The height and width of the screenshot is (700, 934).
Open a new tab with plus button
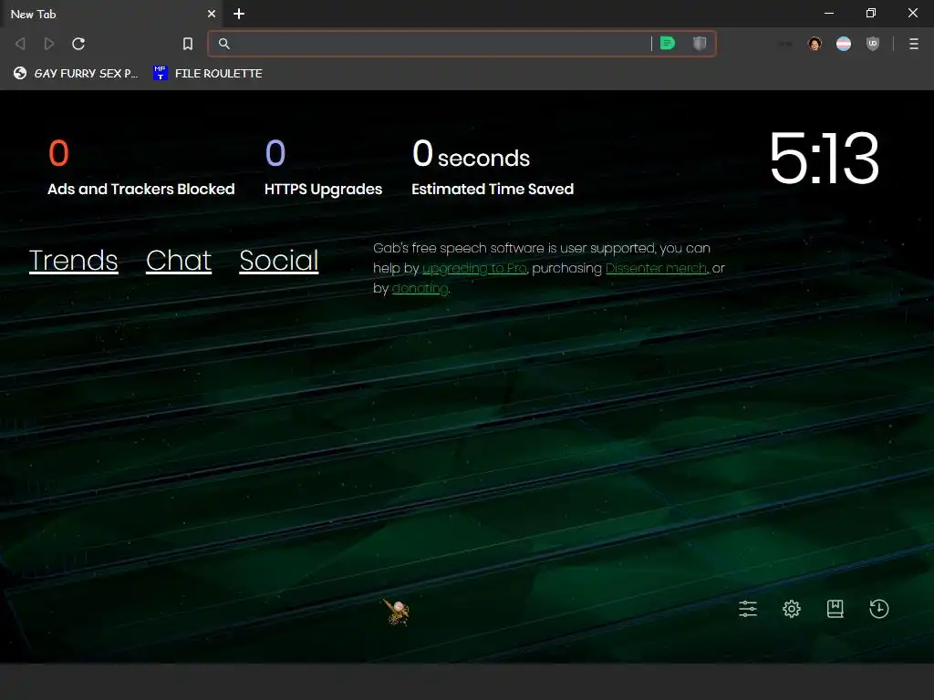pos(239,14)
